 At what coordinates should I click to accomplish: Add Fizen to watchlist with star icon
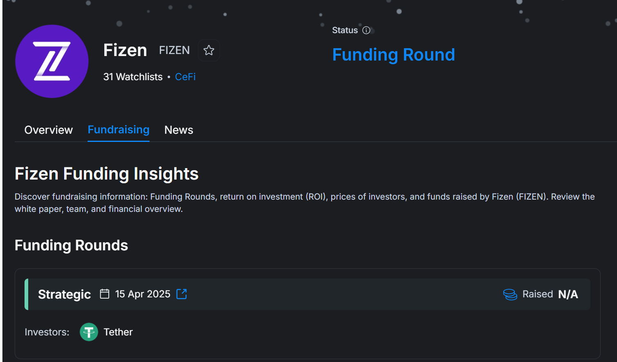[x=209, y=50]
